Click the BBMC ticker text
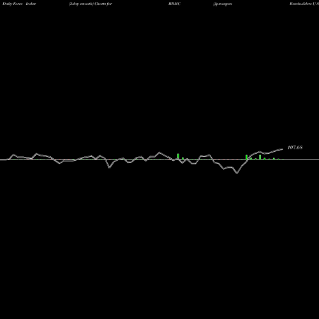This screenshot has height=319, width=319. [174, 4]
